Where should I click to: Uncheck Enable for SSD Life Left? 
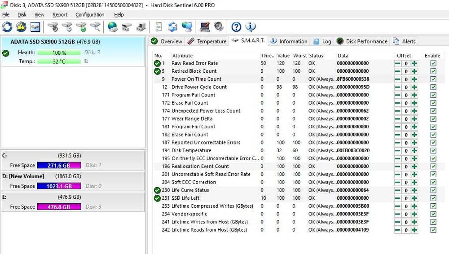pyautogui.click(x=433, y=198)
